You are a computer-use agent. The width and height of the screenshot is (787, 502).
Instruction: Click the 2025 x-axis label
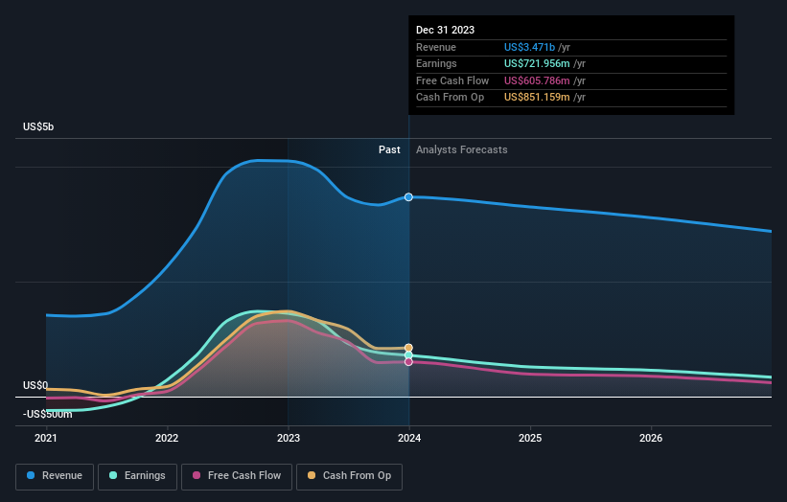point(530,438)
